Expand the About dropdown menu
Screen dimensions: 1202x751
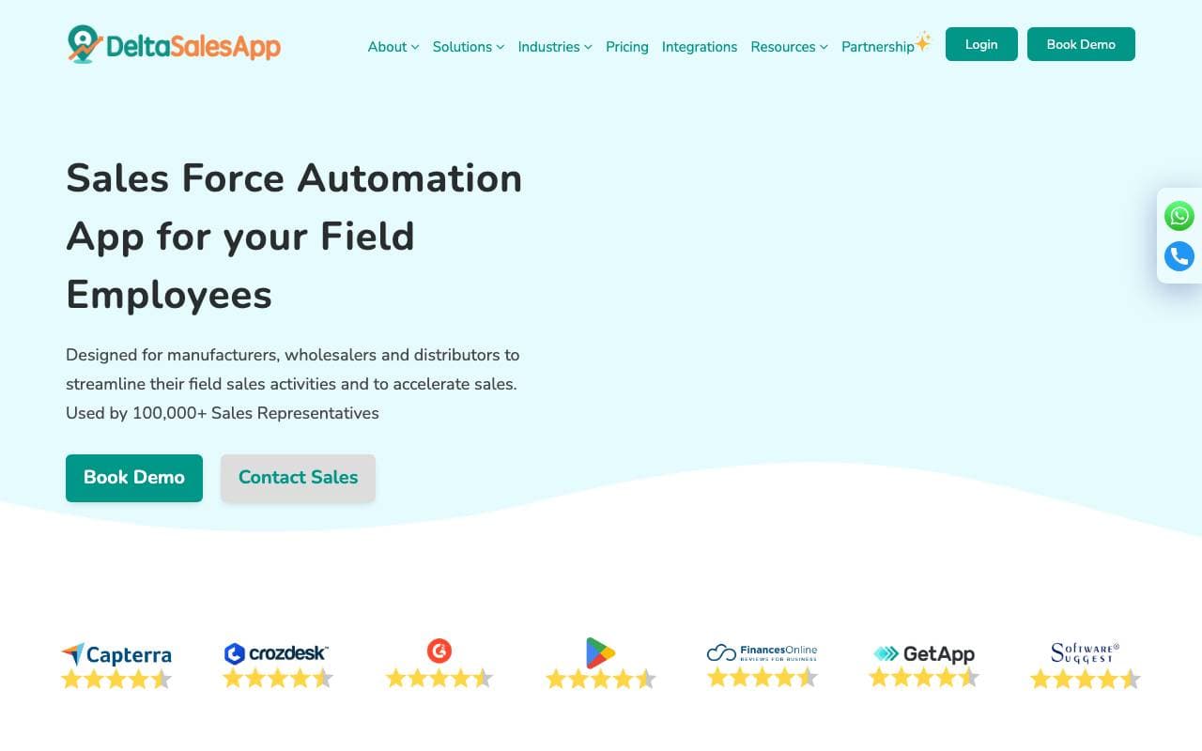click(393, 47)
